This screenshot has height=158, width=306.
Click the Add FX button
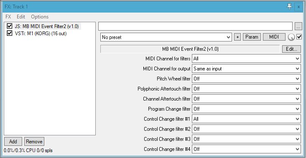[13, 141]
